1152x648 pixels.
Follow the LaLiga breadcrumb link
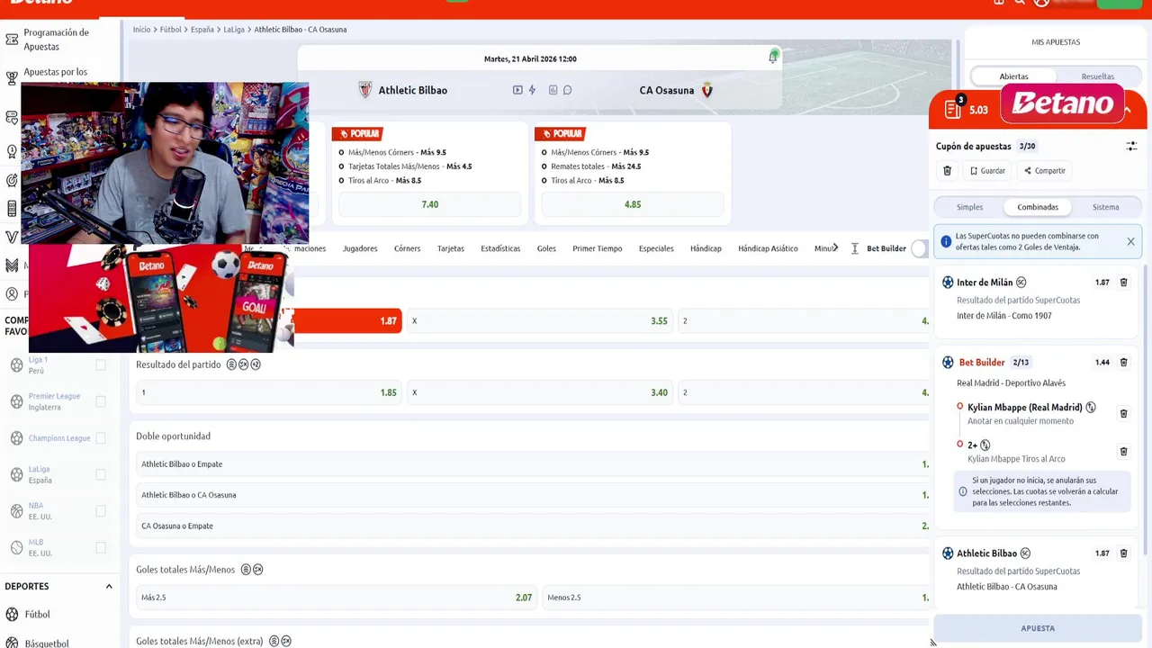tap(234, 30)
